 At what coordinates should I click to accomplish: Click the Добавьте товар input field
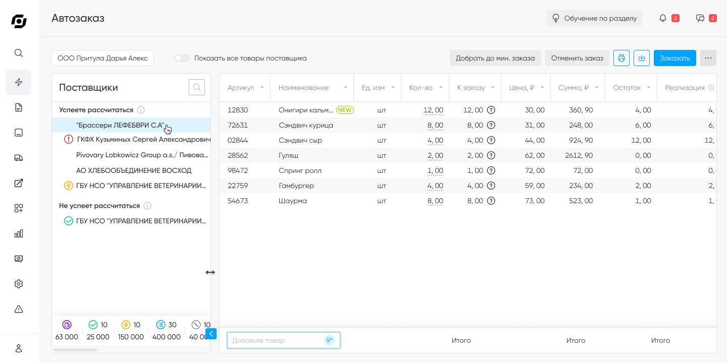(284, 340)
